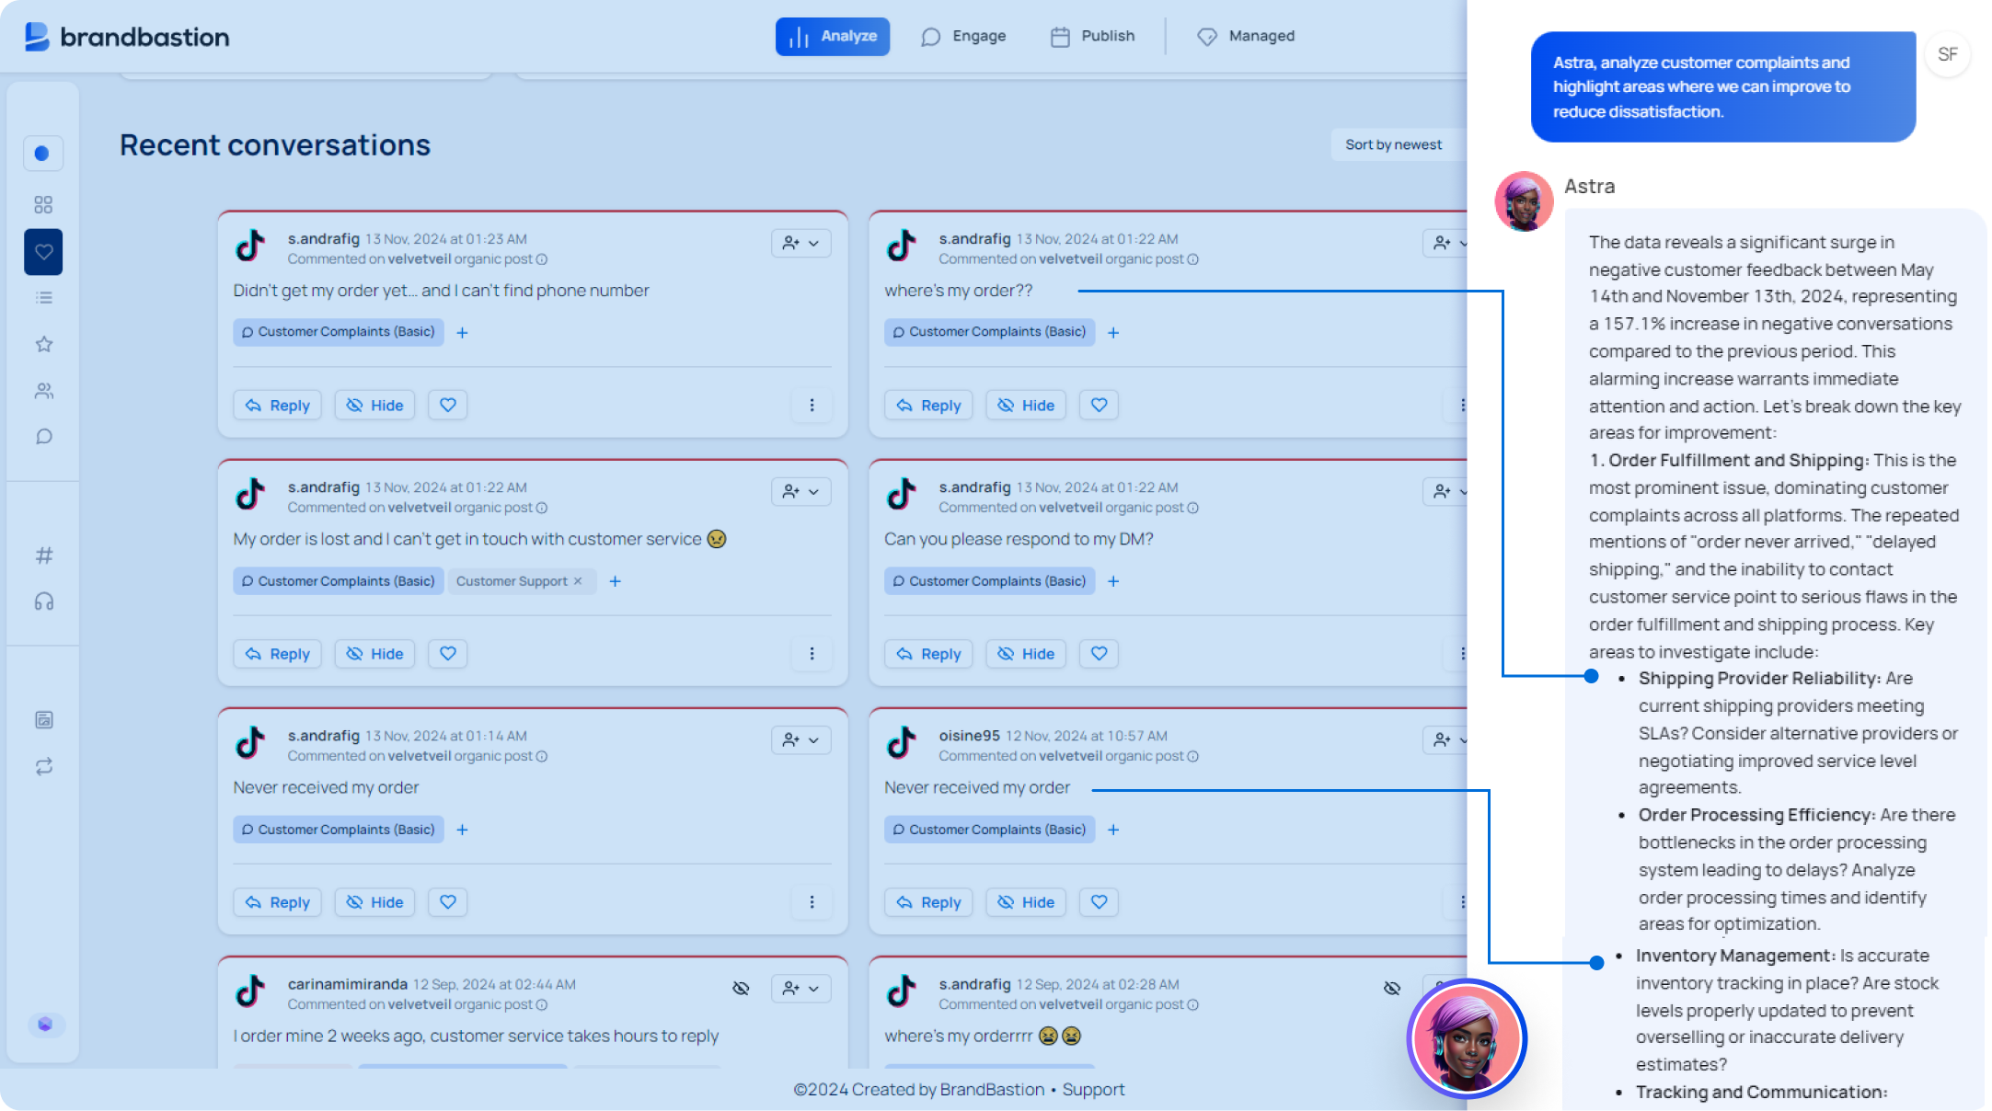This screenshot has height=1111, width=1992.
Task: Click the Astra avatar bubble at bottom right
Action: click(x=1466, y=1038)
